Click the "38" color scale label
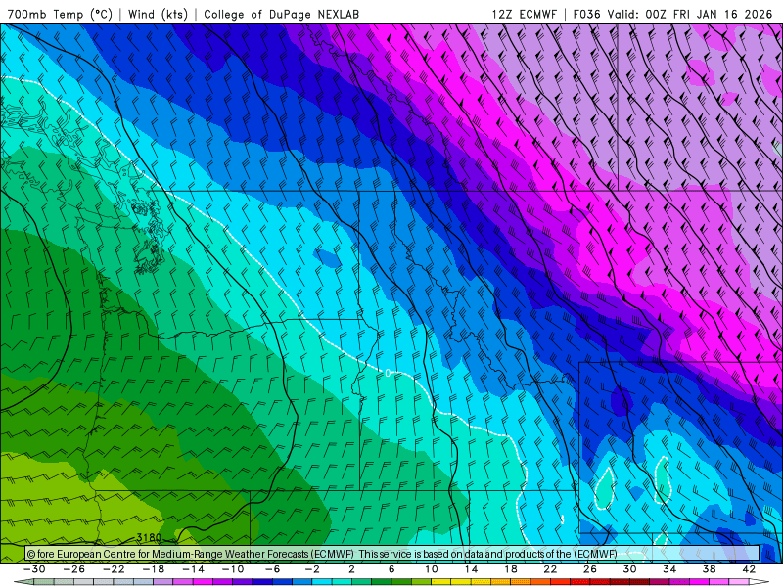Viewport: 783px width, 587px height. point(709,569)
